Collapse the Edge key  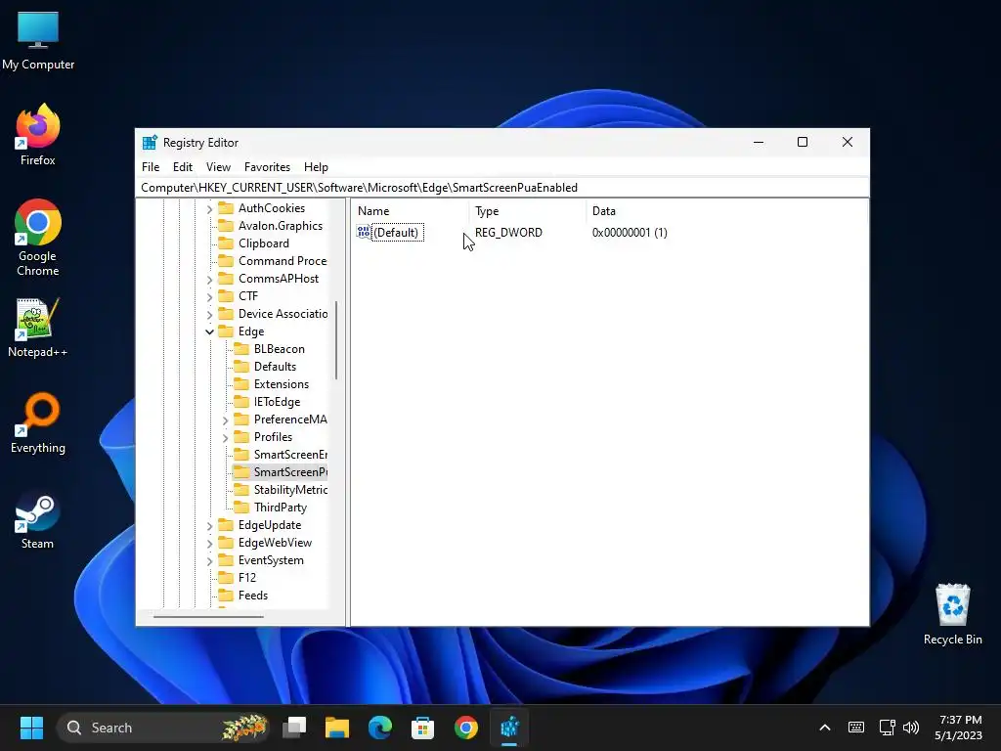pos(209,332)
